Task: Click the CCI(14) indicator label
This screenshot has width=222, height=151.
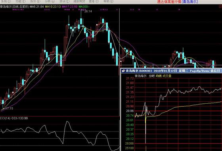Action: click(5, 118)
